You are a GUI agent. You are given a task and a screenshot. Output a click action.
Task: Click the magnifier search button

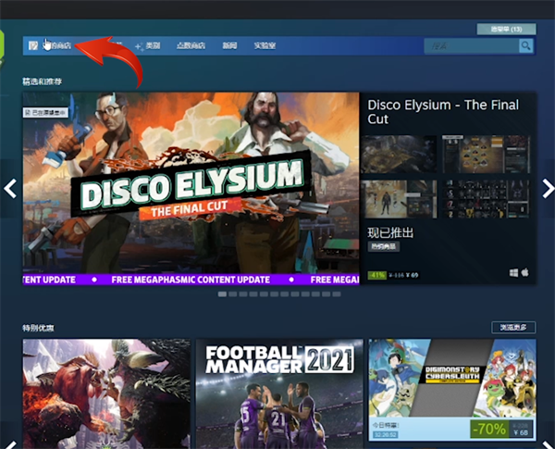pos(526,45)
